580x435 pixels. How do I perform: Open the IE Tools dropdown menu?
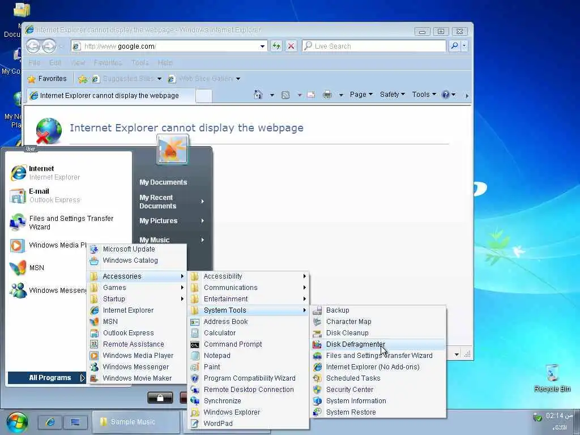coord(424,95)
